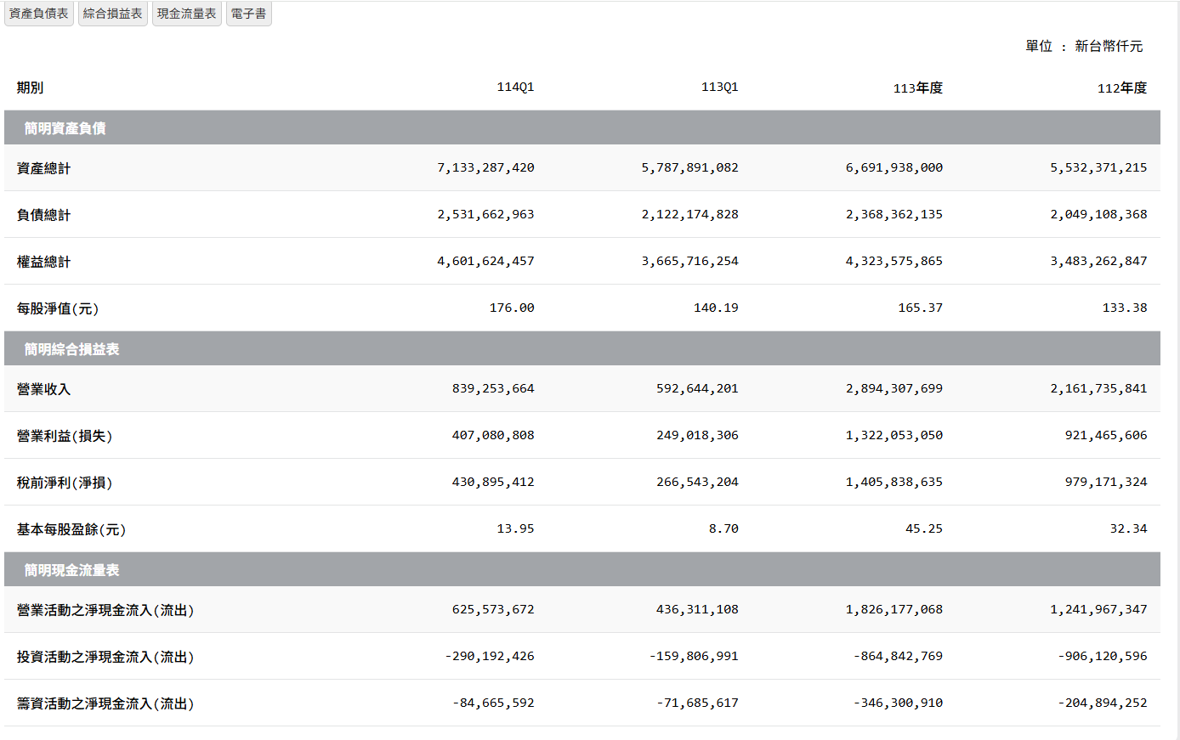Select the 資產總計 row label
The height and width of the screenshot is (740, 1180).
coord(44,168)
